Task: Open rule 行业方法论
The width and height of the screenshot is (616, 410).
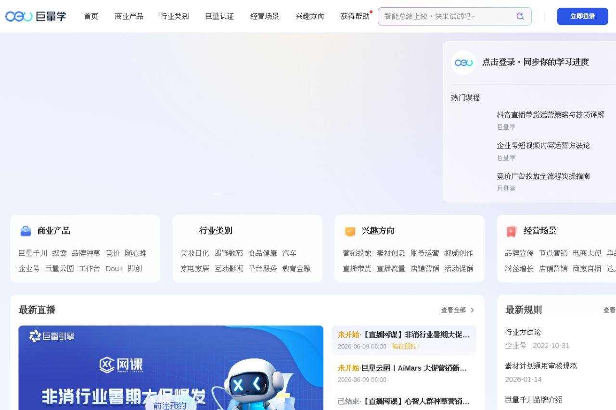Action: [x=523, y=332]
